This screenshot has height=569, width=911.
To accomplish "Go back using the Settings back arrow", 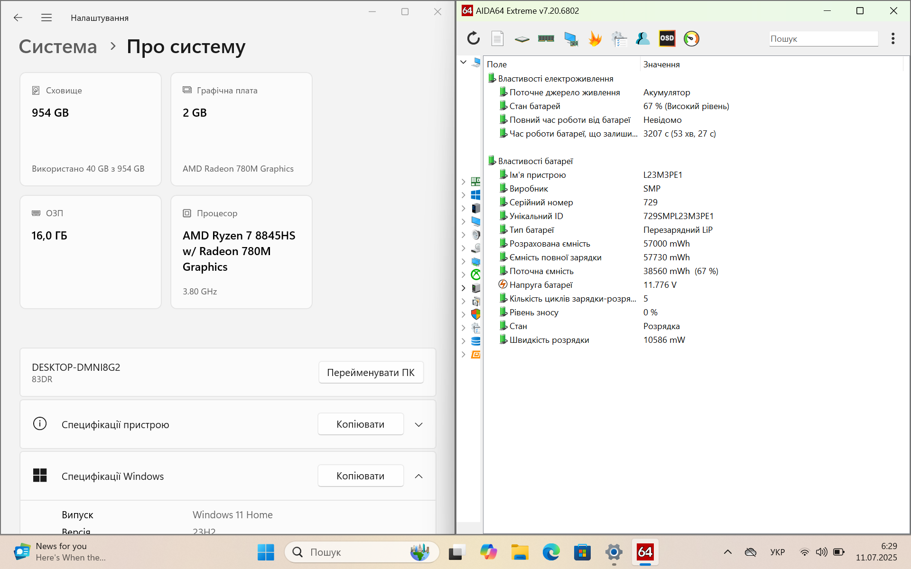I will [x=18, y=18].
